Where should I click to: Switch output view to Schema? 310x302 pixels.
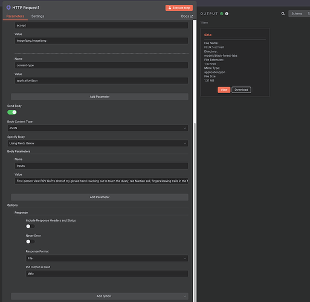click(x=297, y=13)
